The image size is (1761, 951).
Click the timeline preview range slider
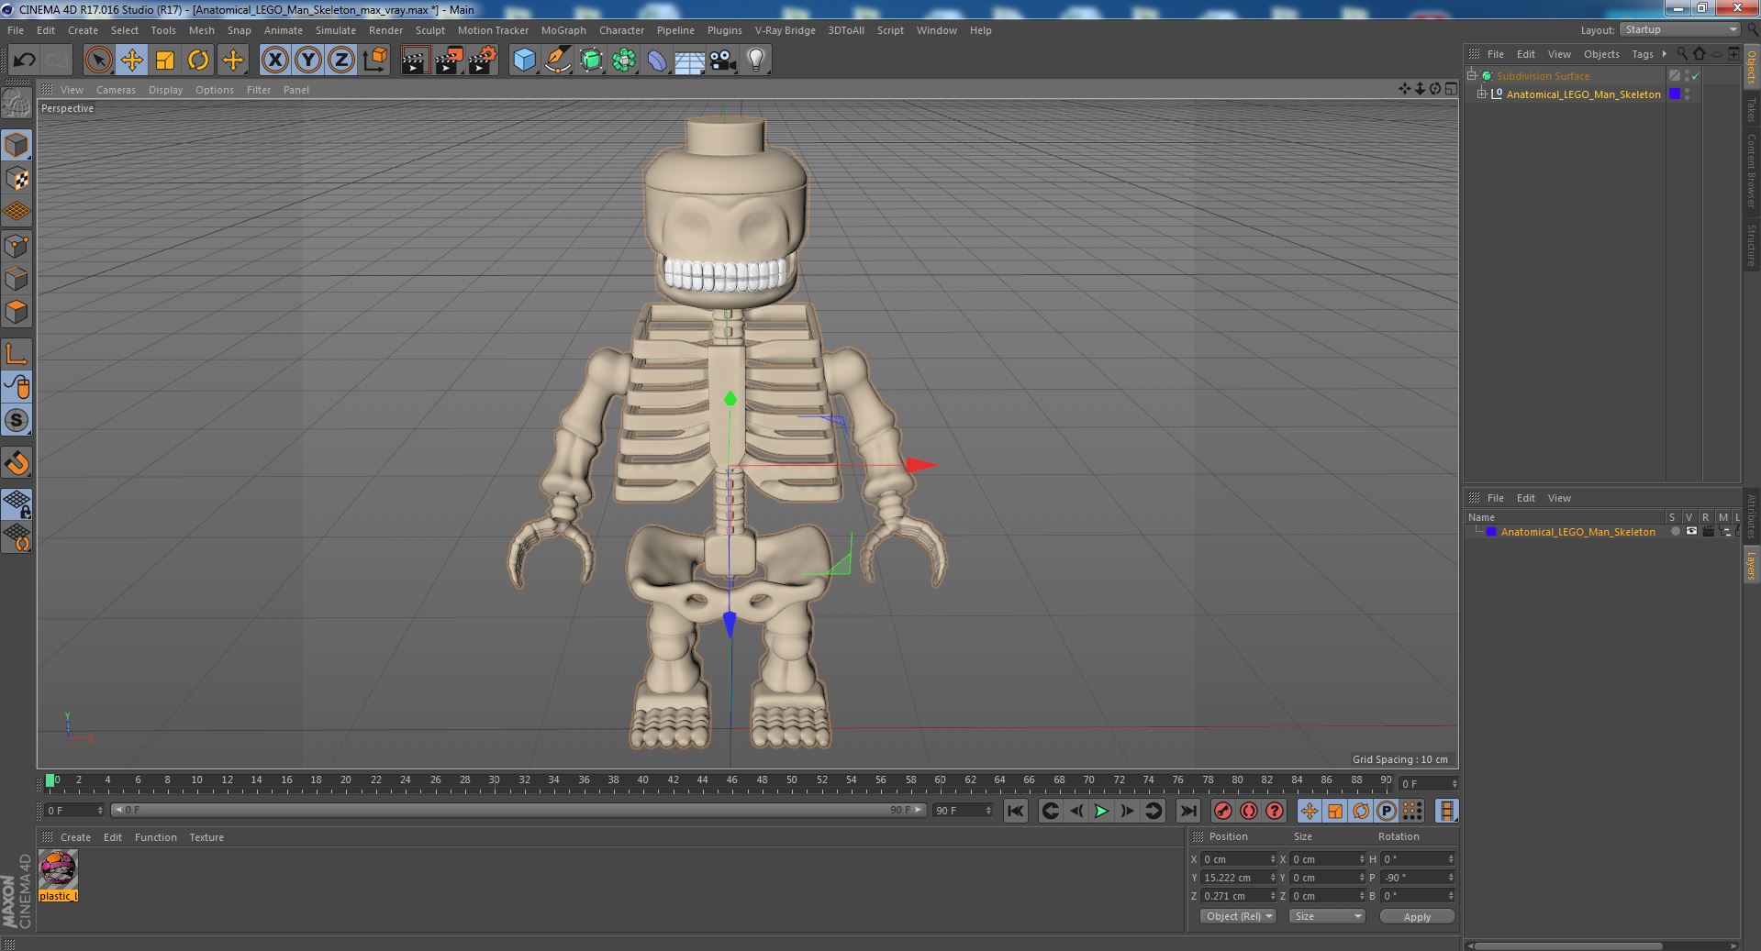click(518, 811)
